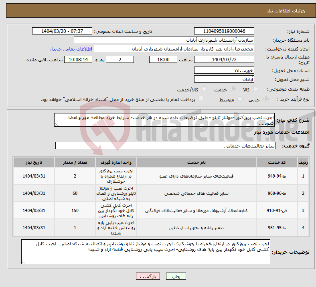The height and width of the screenshot is (287, 316).
Task: Click the کد خدمت column header
Action: 277,162
